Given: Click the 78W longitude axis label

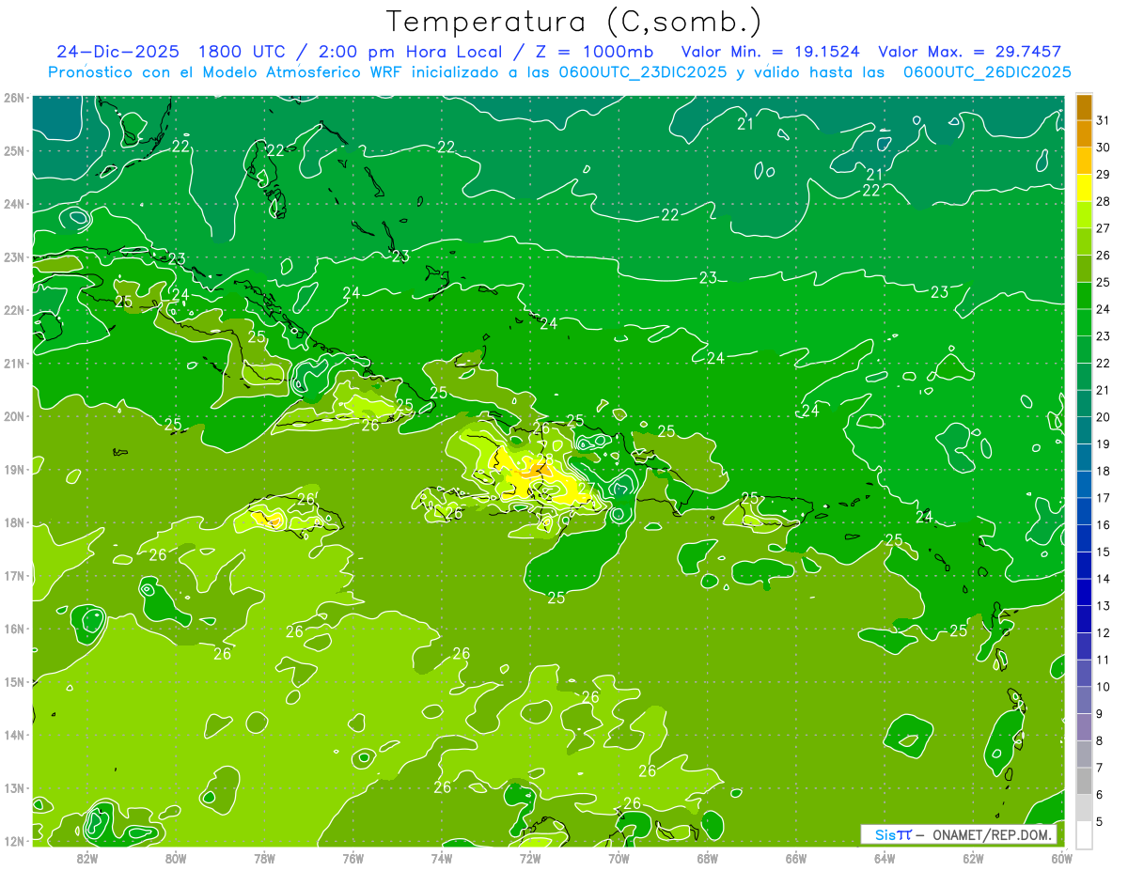Looking at the screenshot, I should tap(264, 858).
